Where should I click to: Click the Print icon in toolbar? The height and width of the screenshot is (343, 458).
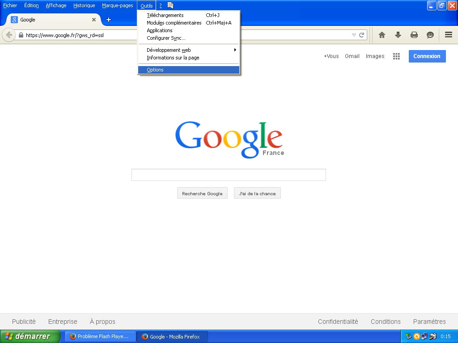pyautogui.click(x=414, y=35)
